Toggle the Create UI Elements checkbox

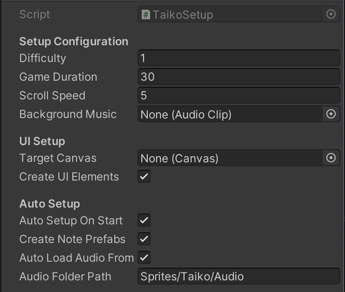tap(144, 176)
